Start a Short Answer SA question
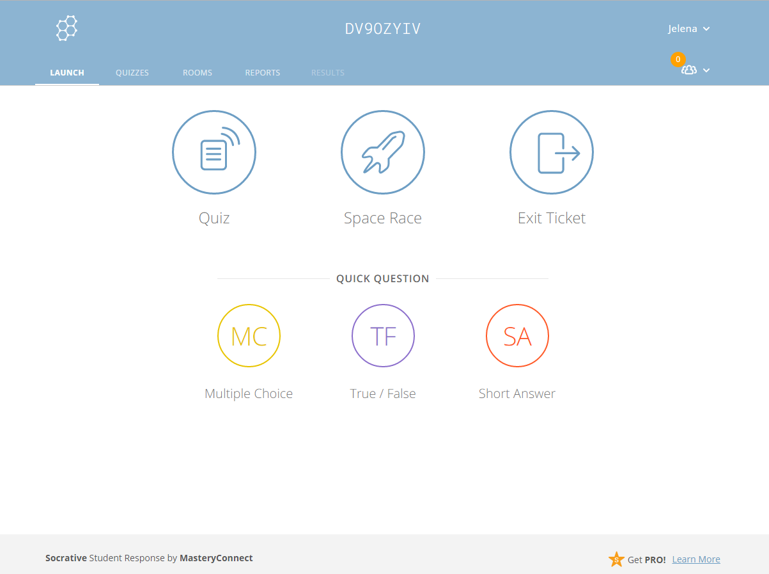769x574 pixels. [x=517, y=336]
